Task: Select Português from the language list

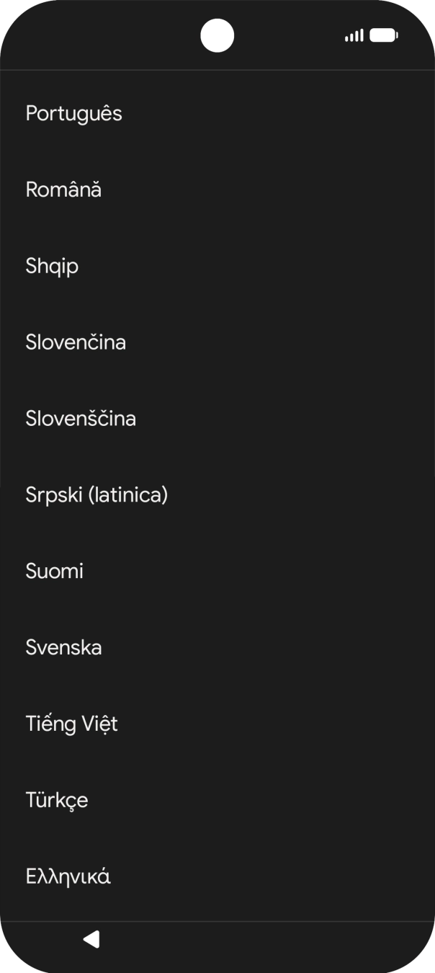Action: coord(74,114)
